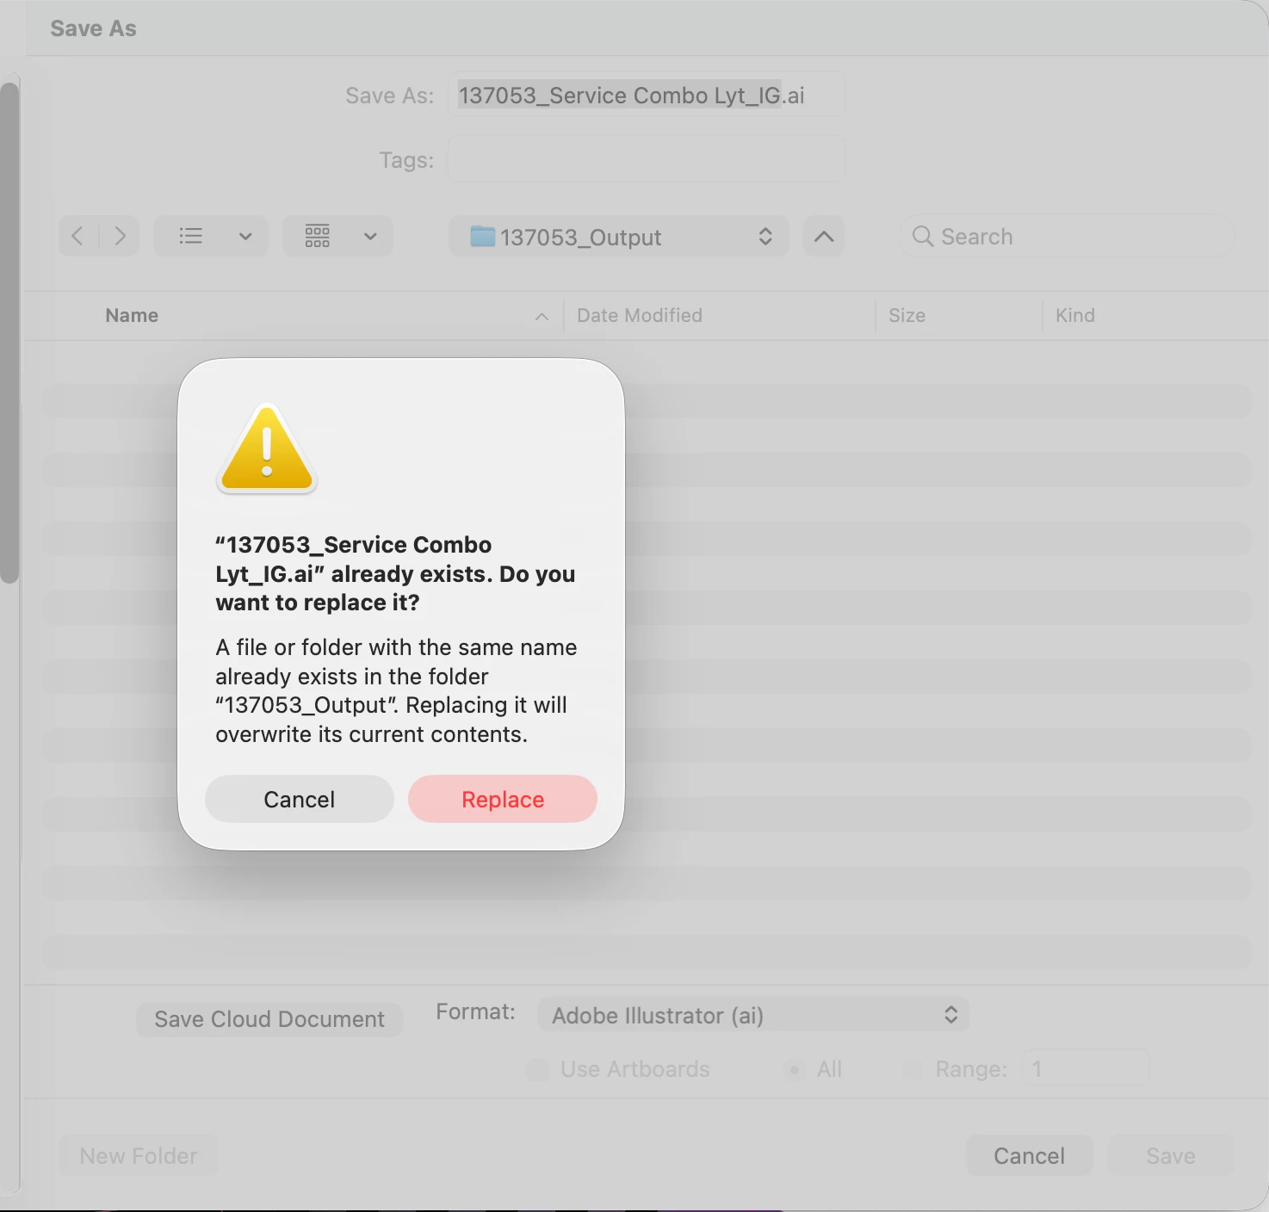Select the All radio button

point(795,1069)
